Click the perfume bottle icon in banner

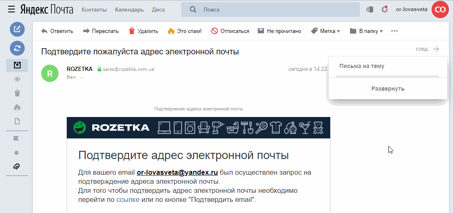pyautogui.click(x=291, y=127)
